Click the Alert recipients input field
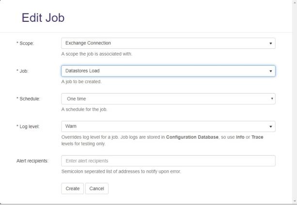 pos(168,161)
